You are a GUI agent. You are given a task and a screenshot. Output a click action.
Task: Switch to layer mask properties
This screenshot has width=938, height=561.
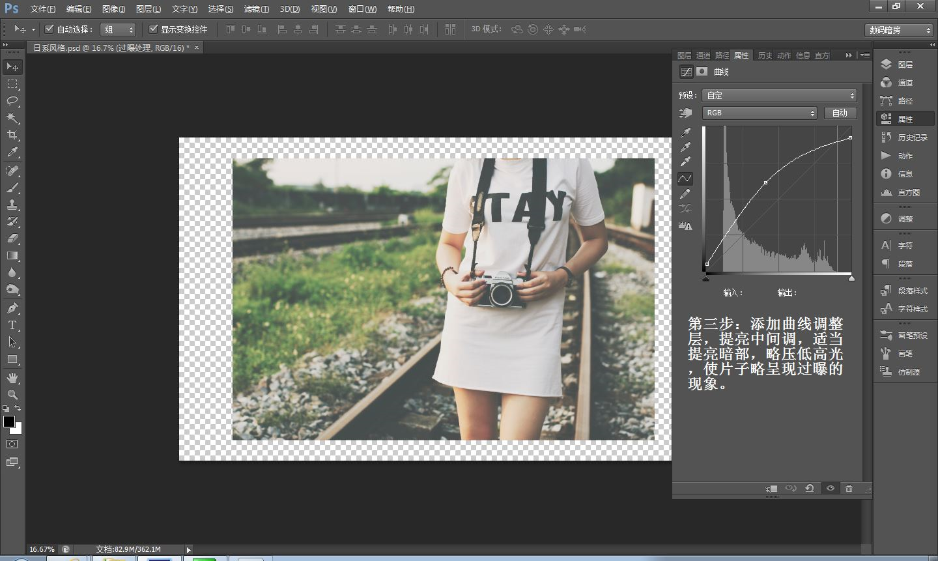[x=702, y=72]
